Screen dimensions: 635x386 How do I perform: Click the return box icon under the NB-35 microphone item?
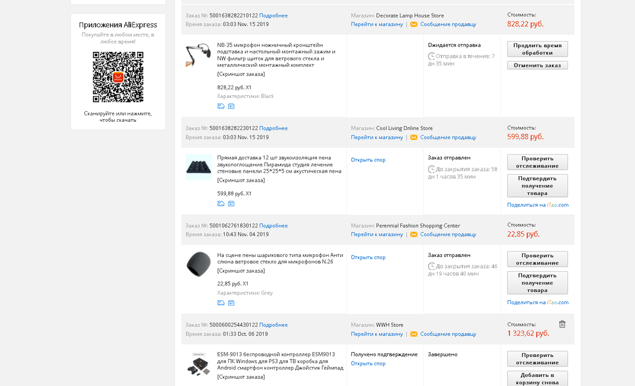[x=231, y=106]
